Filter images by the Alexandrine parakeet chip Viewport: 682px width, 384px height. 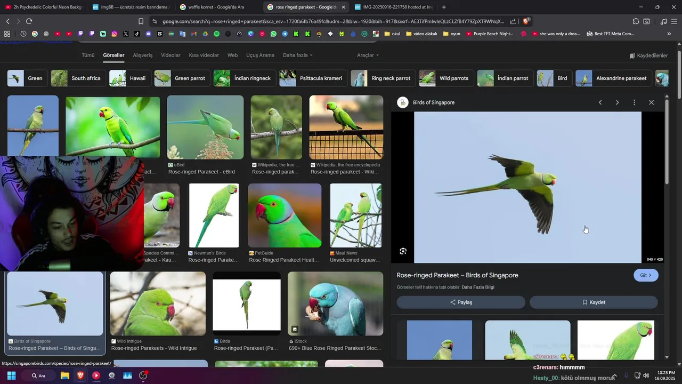point(614,78)
